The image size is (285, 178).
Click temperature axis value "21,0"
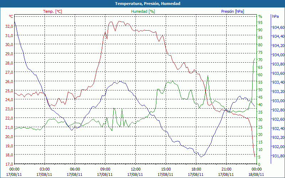tap(9, 127)
